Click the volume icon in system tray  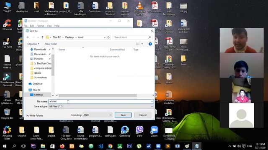click(239, 146)
